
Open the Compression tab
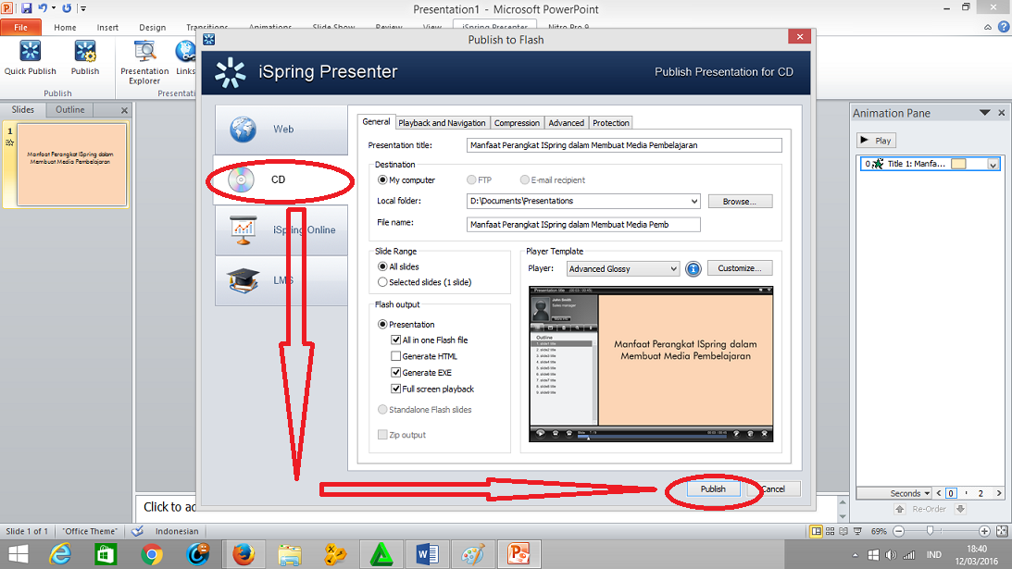517,122
